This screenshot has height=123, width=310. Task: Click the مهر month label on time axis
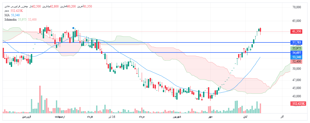tap(210, 117)
